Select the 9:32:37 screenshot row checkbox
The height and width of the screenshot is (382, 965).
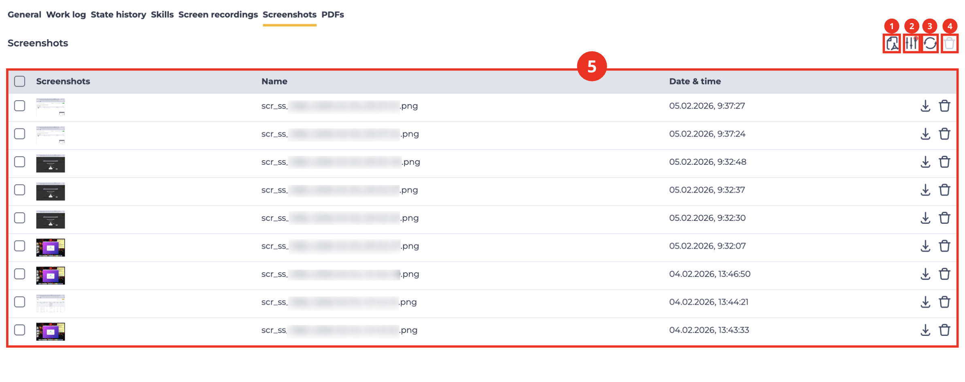(x=19, y=190)
